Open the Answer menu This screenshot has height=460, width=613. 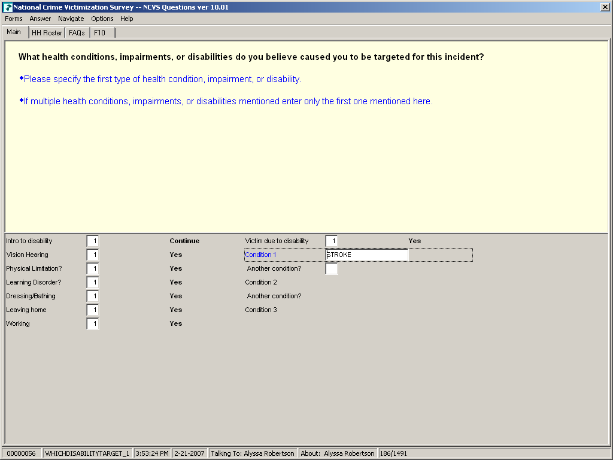click(x=40, y=19)
